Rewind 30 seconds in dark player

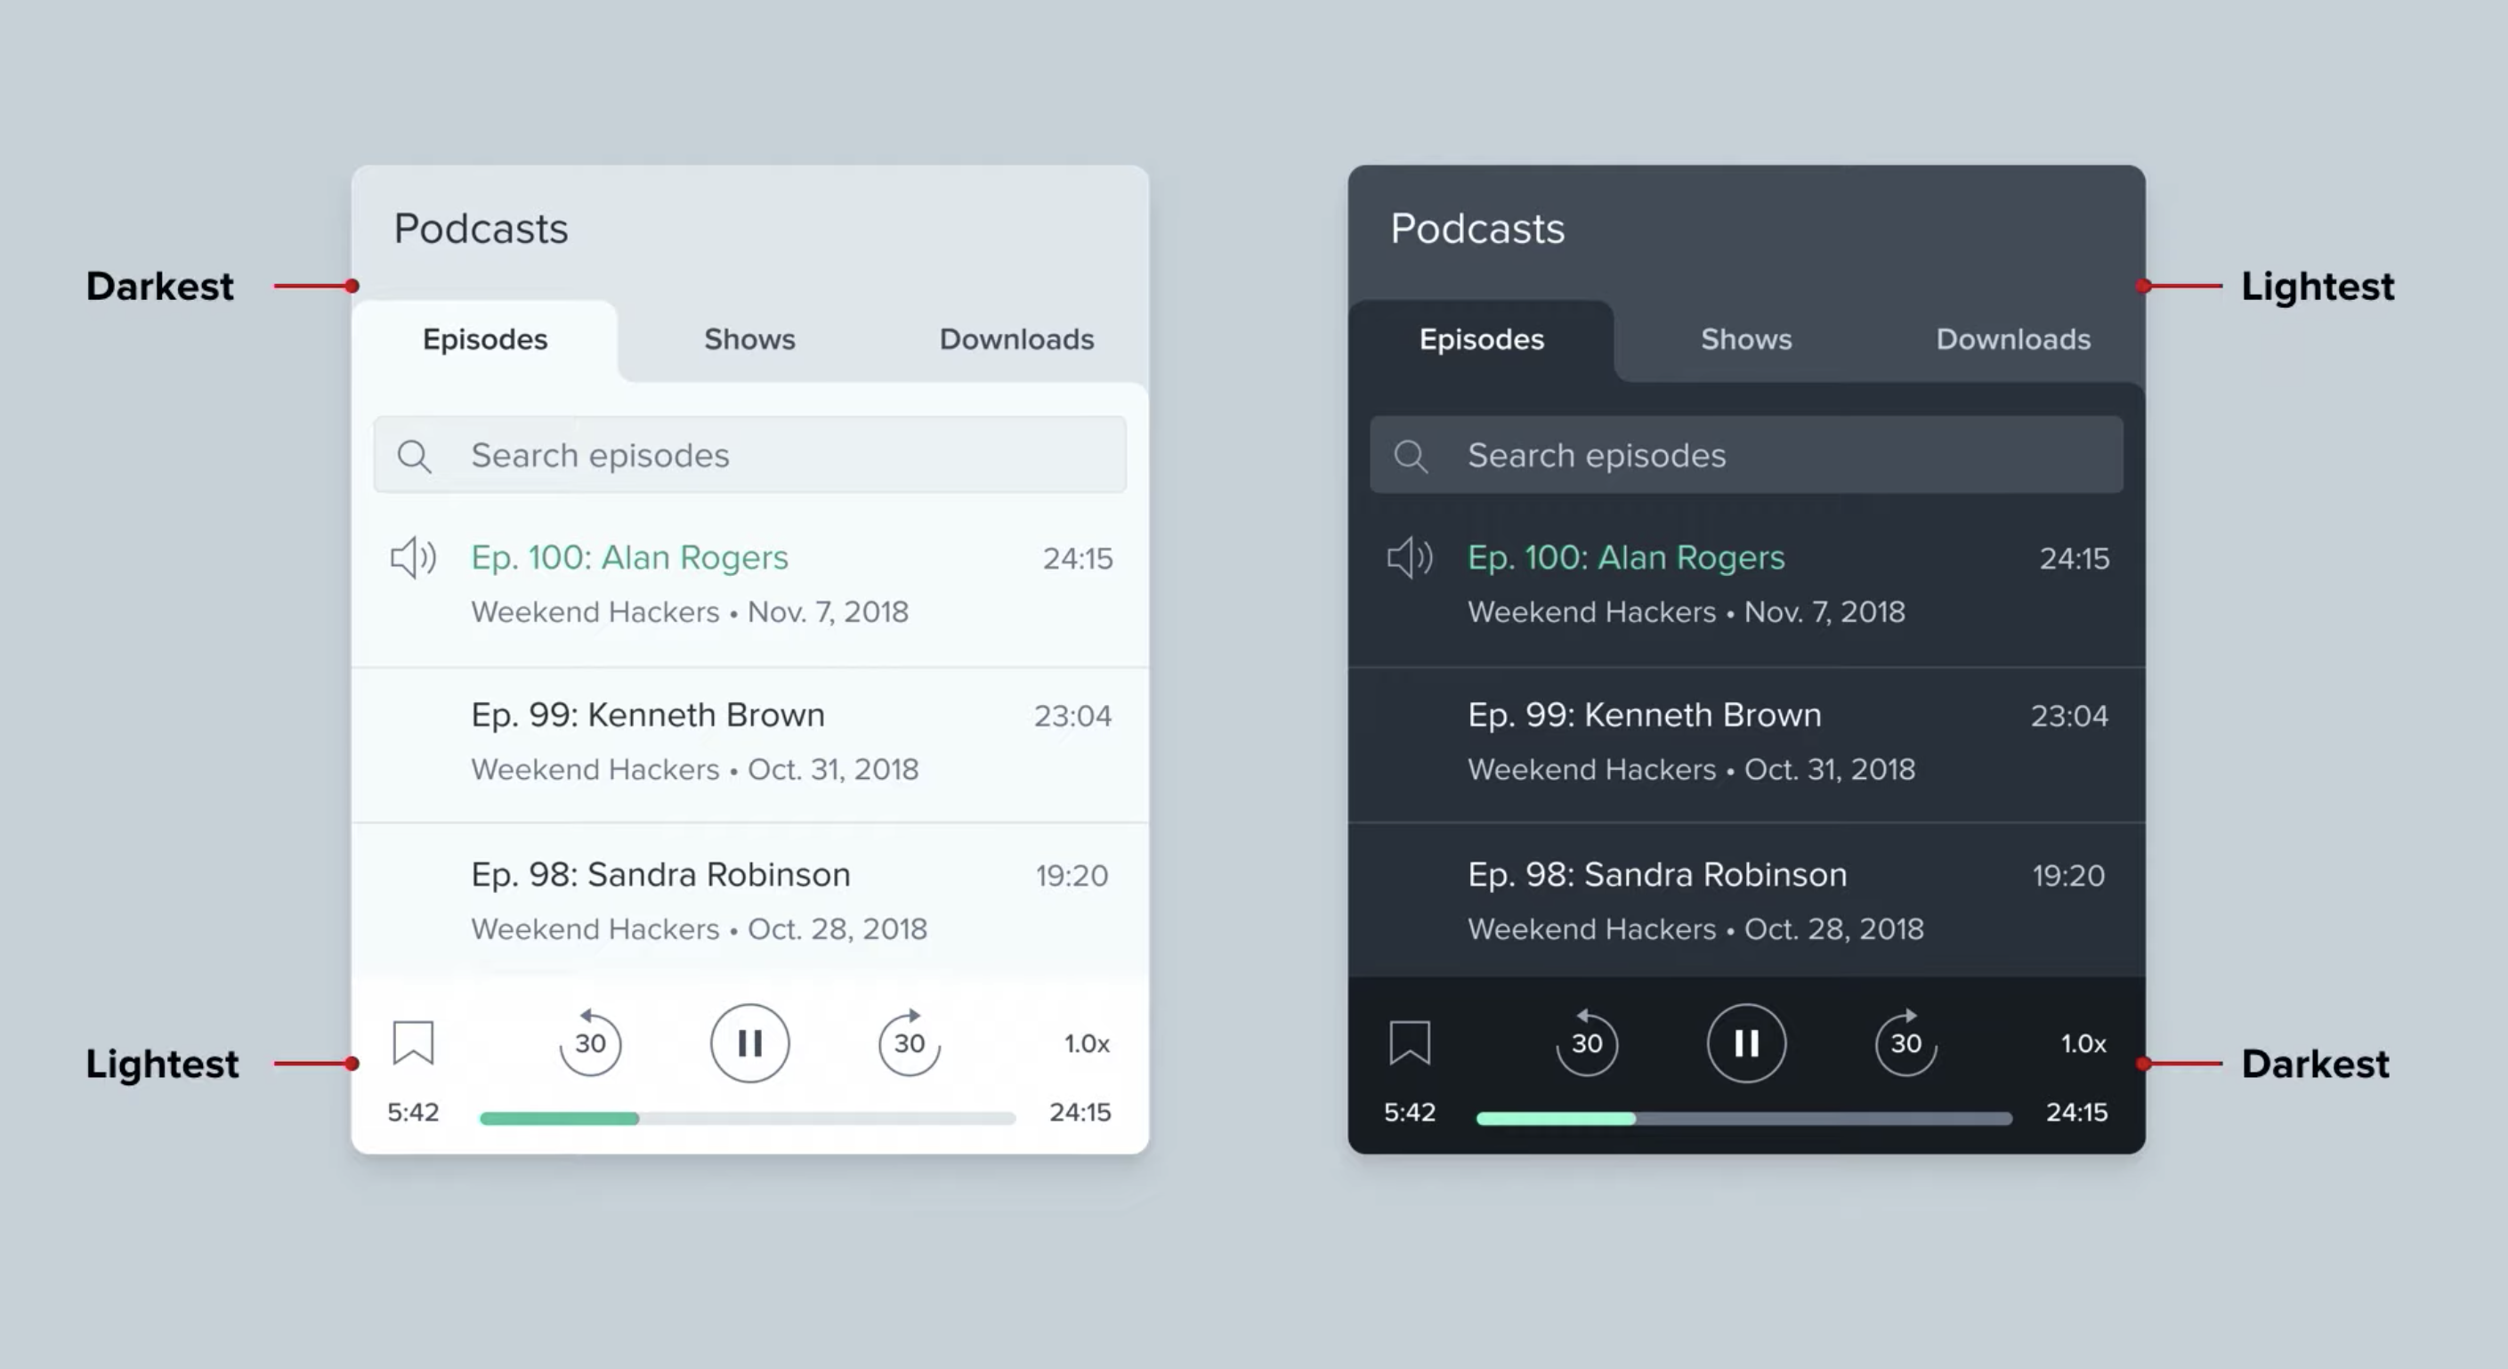[1586, 1043]
